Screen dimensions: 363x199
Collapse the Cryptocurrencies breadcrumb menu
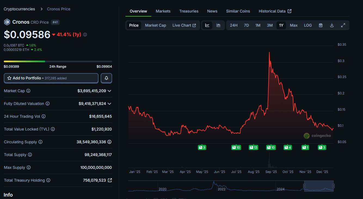tap(19, 9)
